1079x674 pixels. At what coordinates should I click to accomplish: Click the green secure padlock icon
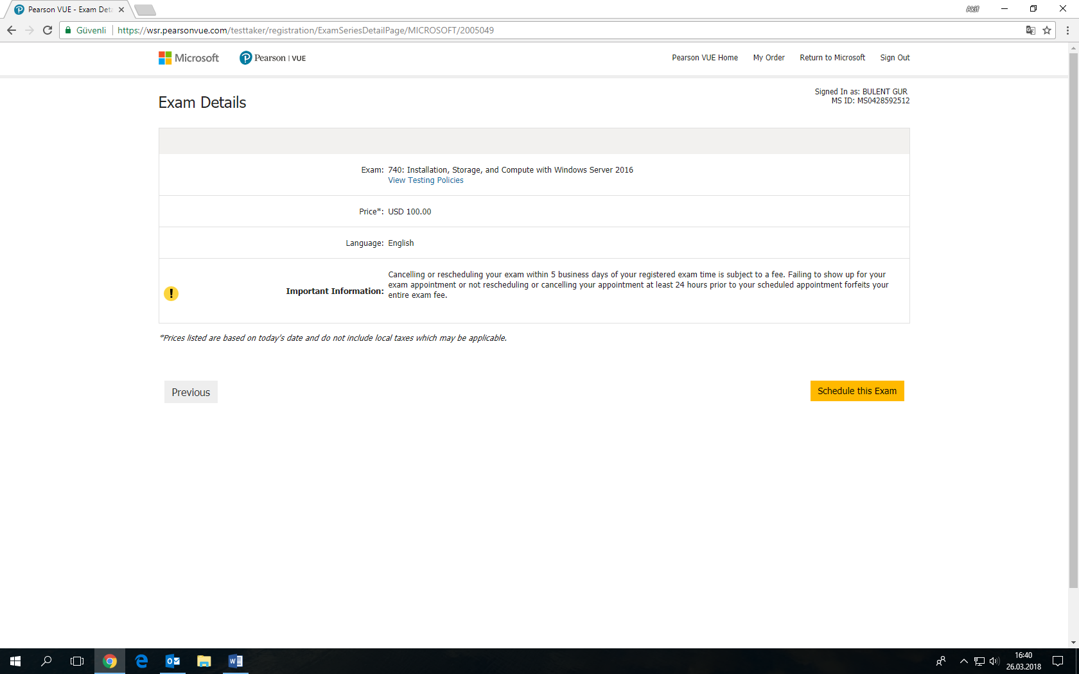point(68,30)
